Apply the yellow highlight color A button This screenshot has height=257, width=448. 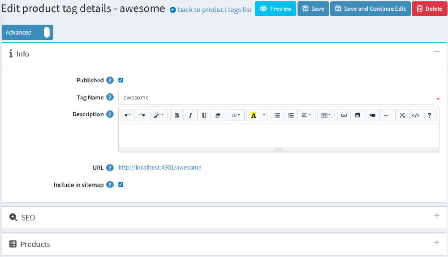pyautogui.click(x=254, y=115)
